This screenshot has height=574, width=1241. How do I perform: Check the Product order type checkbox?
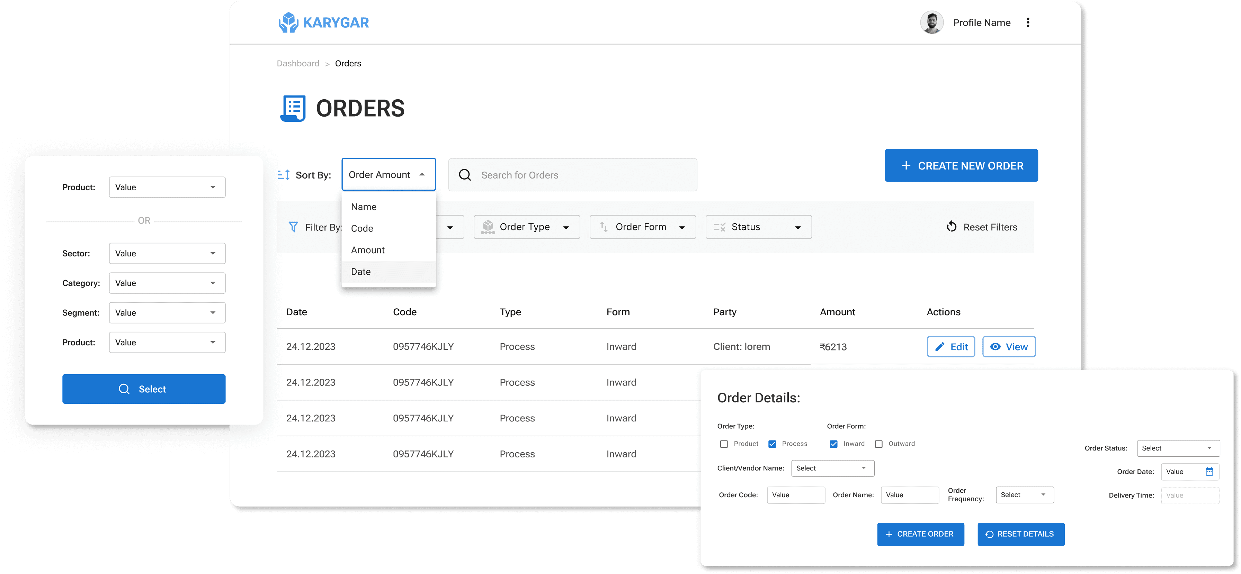pyautogui.click(x=724, y=444)
